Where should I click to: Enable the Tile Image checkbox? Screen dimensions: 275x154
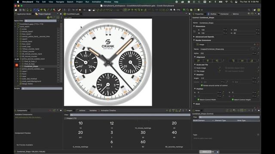click(195, 71)
